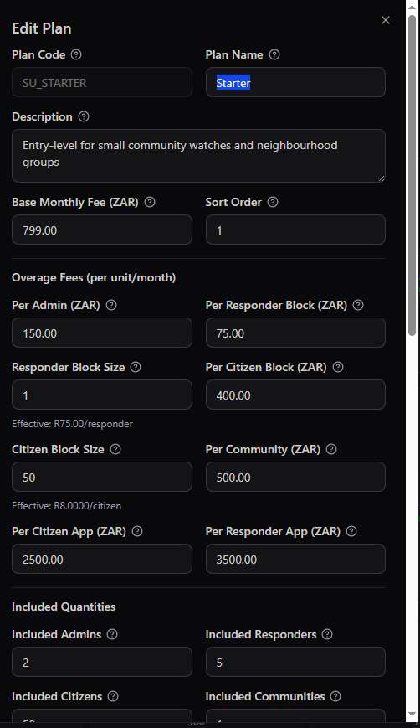Click the Included Quantities heading
The image size is (420, 728).
pos(64,607)
